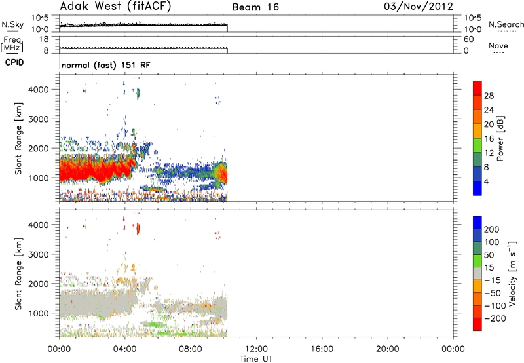The width and height of the screenshot is (524, 363).
Task: Click the "24" Power colorbar label
Action: pos(489,110)
